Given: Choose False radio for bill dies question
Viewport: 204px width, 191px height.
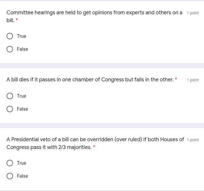Looking at the screenshot, I should [x=10, y=109].
